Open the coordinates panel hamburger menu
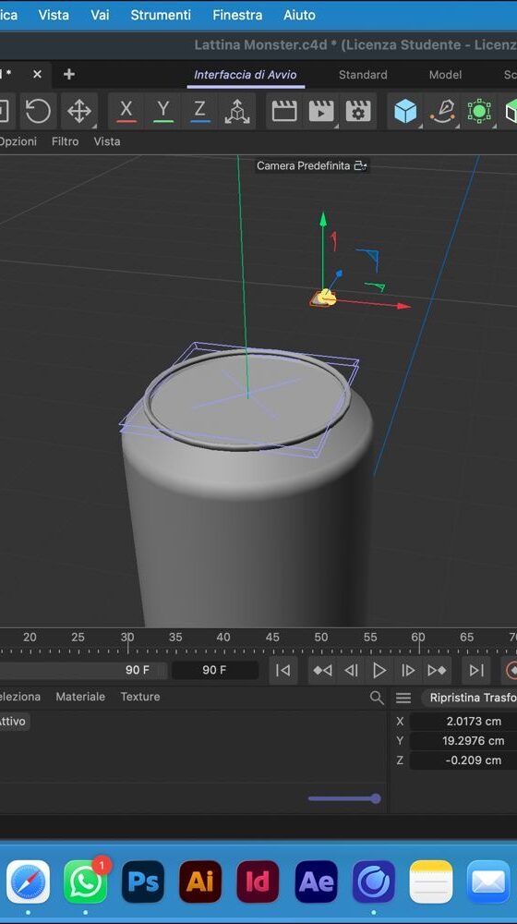This screenshot has height=924, width=517. tap(403, 698)
